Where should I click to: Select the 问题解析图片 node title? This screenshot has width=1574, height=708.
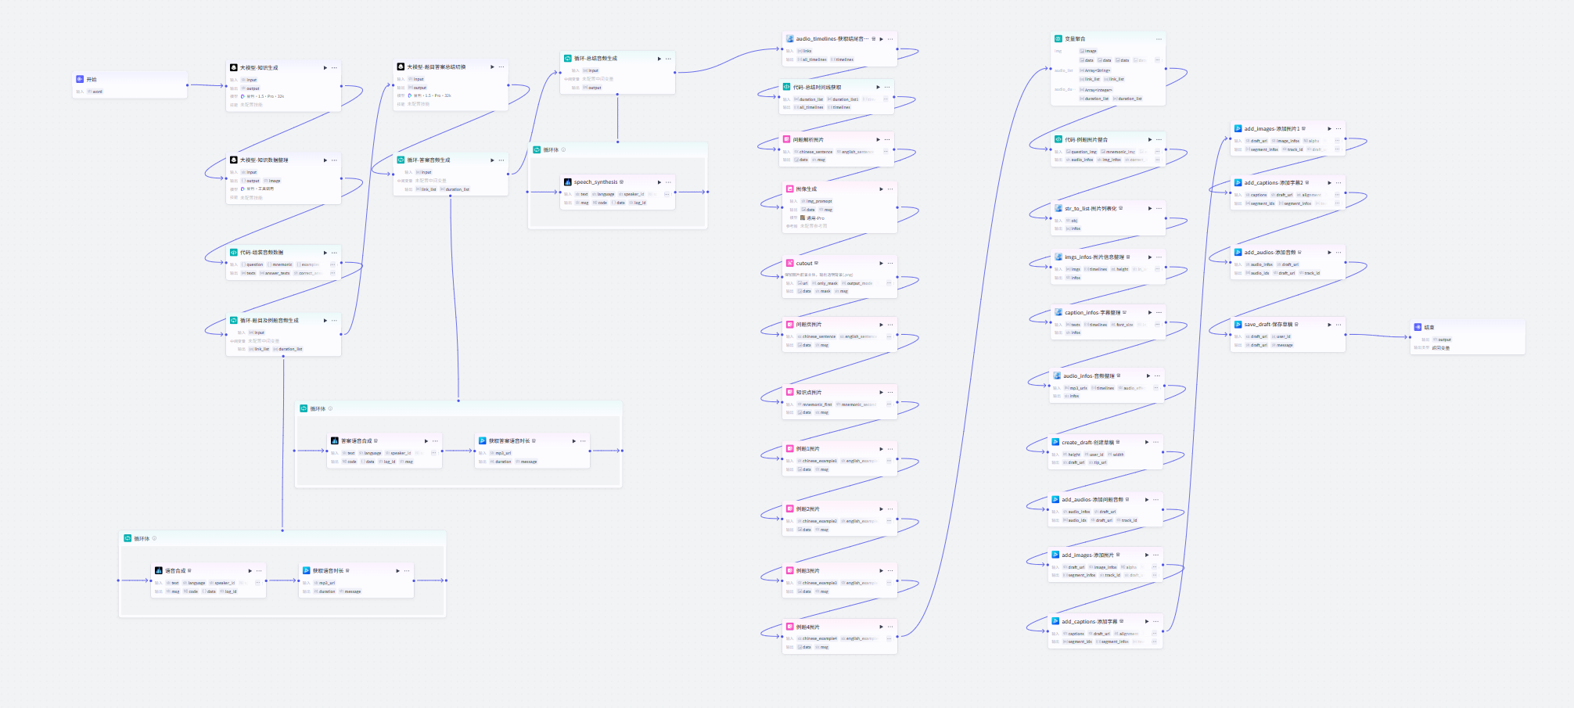coord(808,139)
